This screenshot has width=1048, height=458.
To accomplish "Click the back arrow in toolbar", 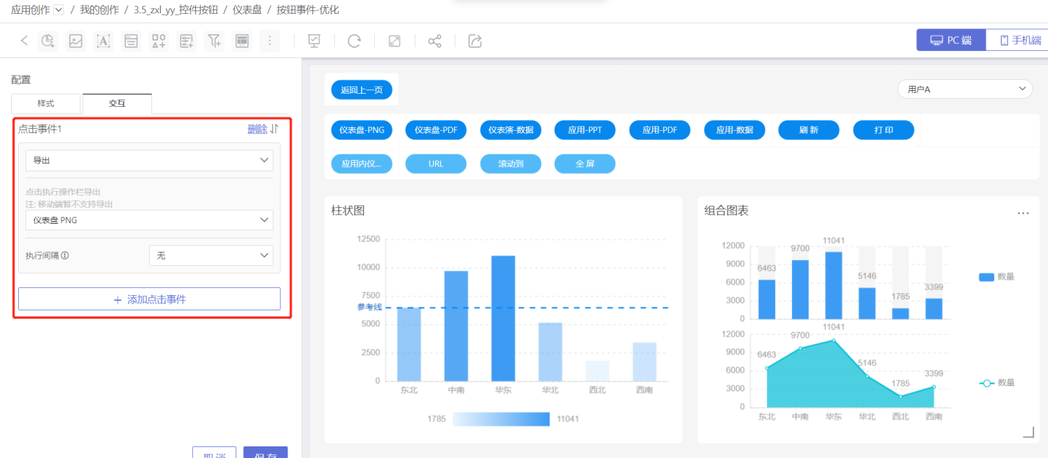I will coord(24,41).
